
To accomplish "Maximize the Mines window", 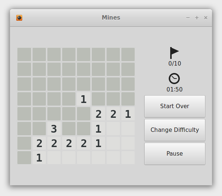I will point(197,18).
